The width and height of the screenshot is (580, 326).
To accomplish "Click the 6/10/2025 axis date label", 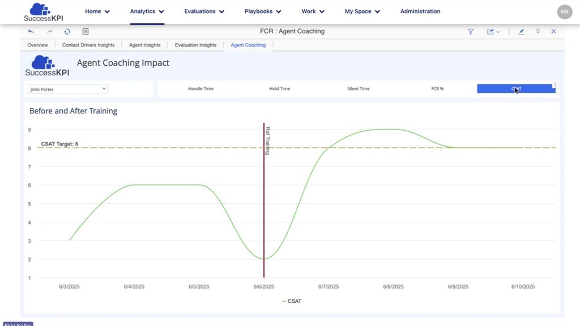I will (x=523, y=286).
